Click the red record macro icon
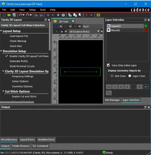 86,15
